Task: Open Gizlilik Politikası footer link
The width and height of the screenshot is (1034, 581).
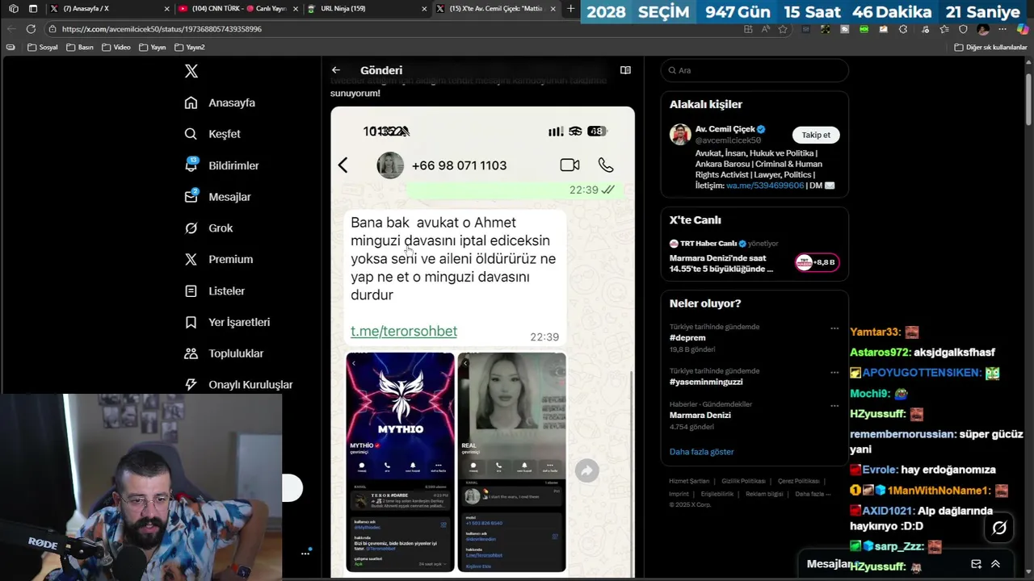Action: click(743, 481)
